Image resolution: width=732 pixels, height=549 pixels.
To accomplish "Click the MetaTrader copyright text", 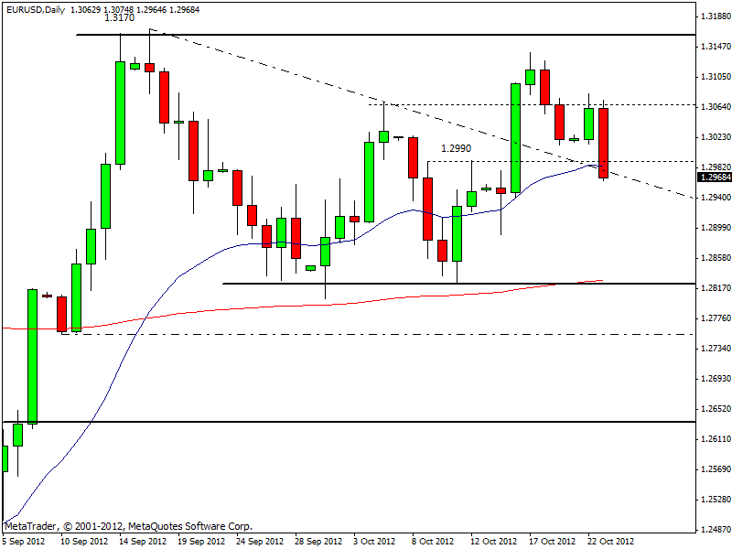I will tap(128, 526).
